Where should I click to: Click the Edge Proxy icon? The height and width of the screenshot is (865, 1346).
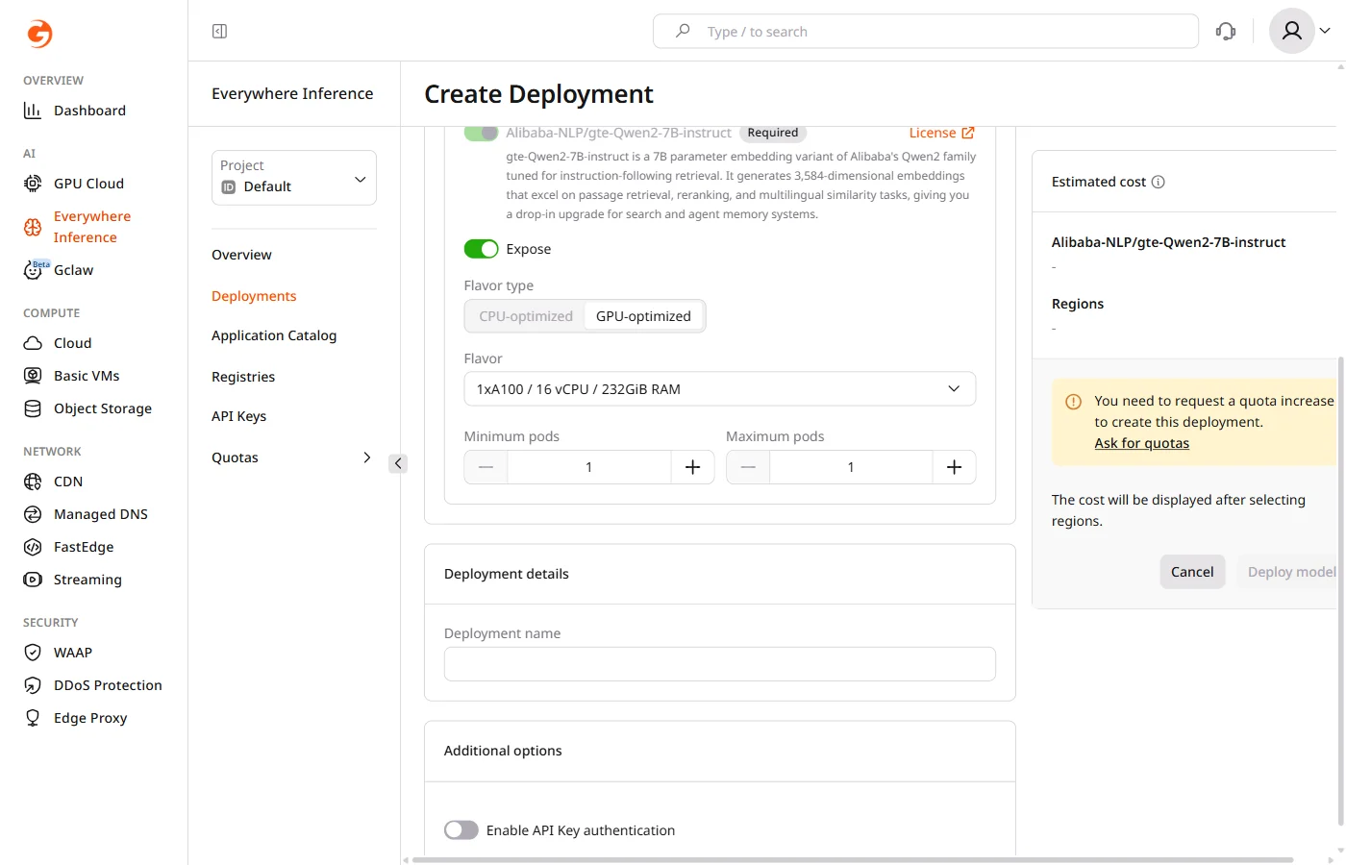pos(33,718)
